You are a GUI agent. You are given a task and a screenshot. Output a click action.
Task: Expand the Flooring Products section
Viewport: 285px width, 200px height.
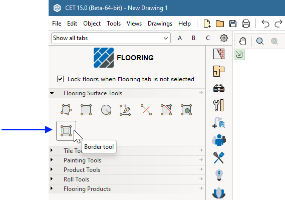point(52,188)
